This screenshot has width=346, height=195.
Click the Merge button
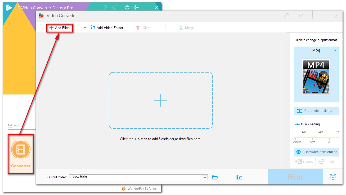coord(187,28)
